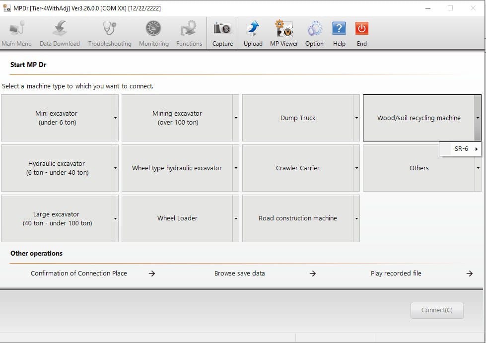Open Browse save data
This screenshot has width=486, height=343.
tap(240, 273)
